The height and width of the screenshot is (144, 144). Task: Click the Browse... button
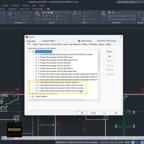click(x=110, y=51)
